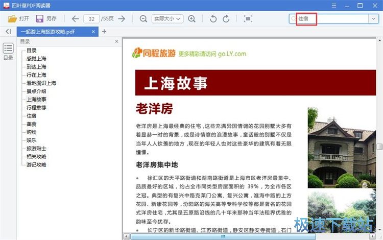The image size is (383, 240).
Task: Jump to 行在上海 in outline
Action: pos(36,75)
